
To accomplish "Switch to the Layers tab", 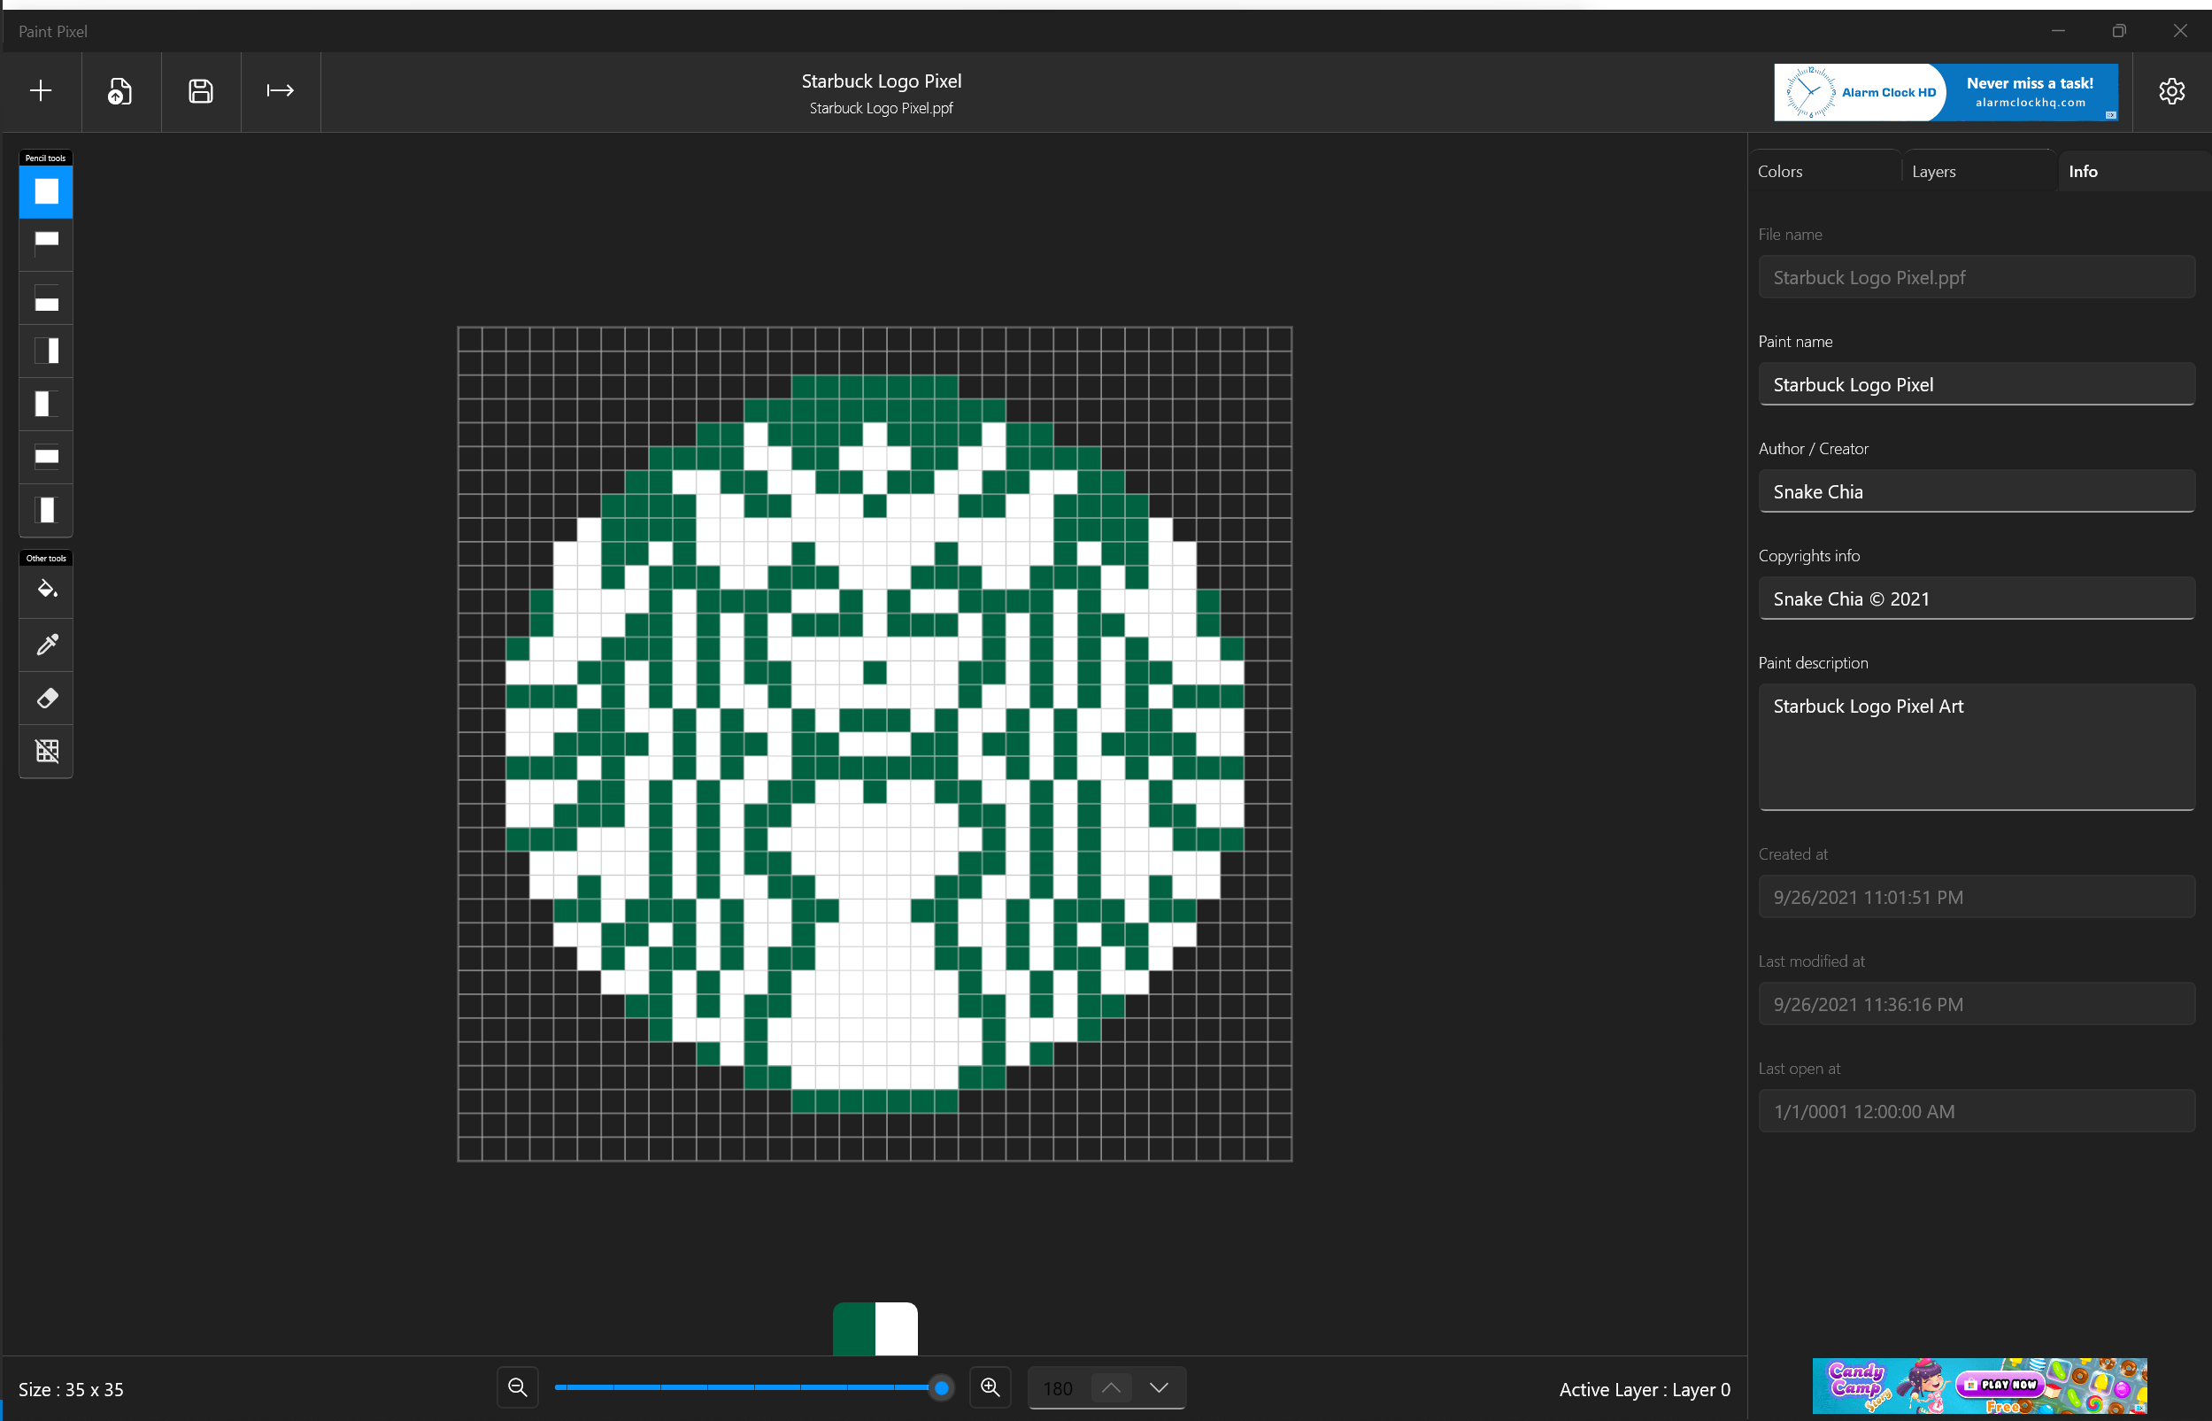I will [x=1933, y=172].
